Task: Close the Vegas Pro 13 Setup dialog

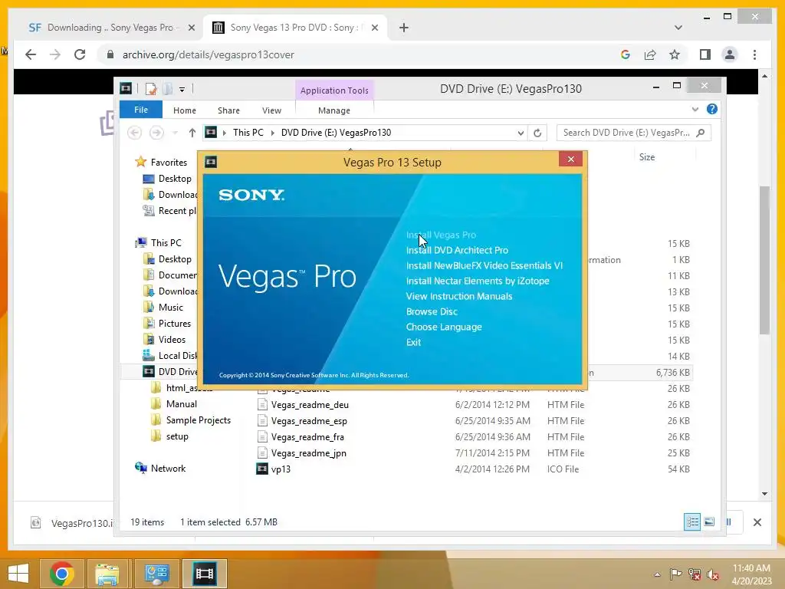Action: coord(570,160)
